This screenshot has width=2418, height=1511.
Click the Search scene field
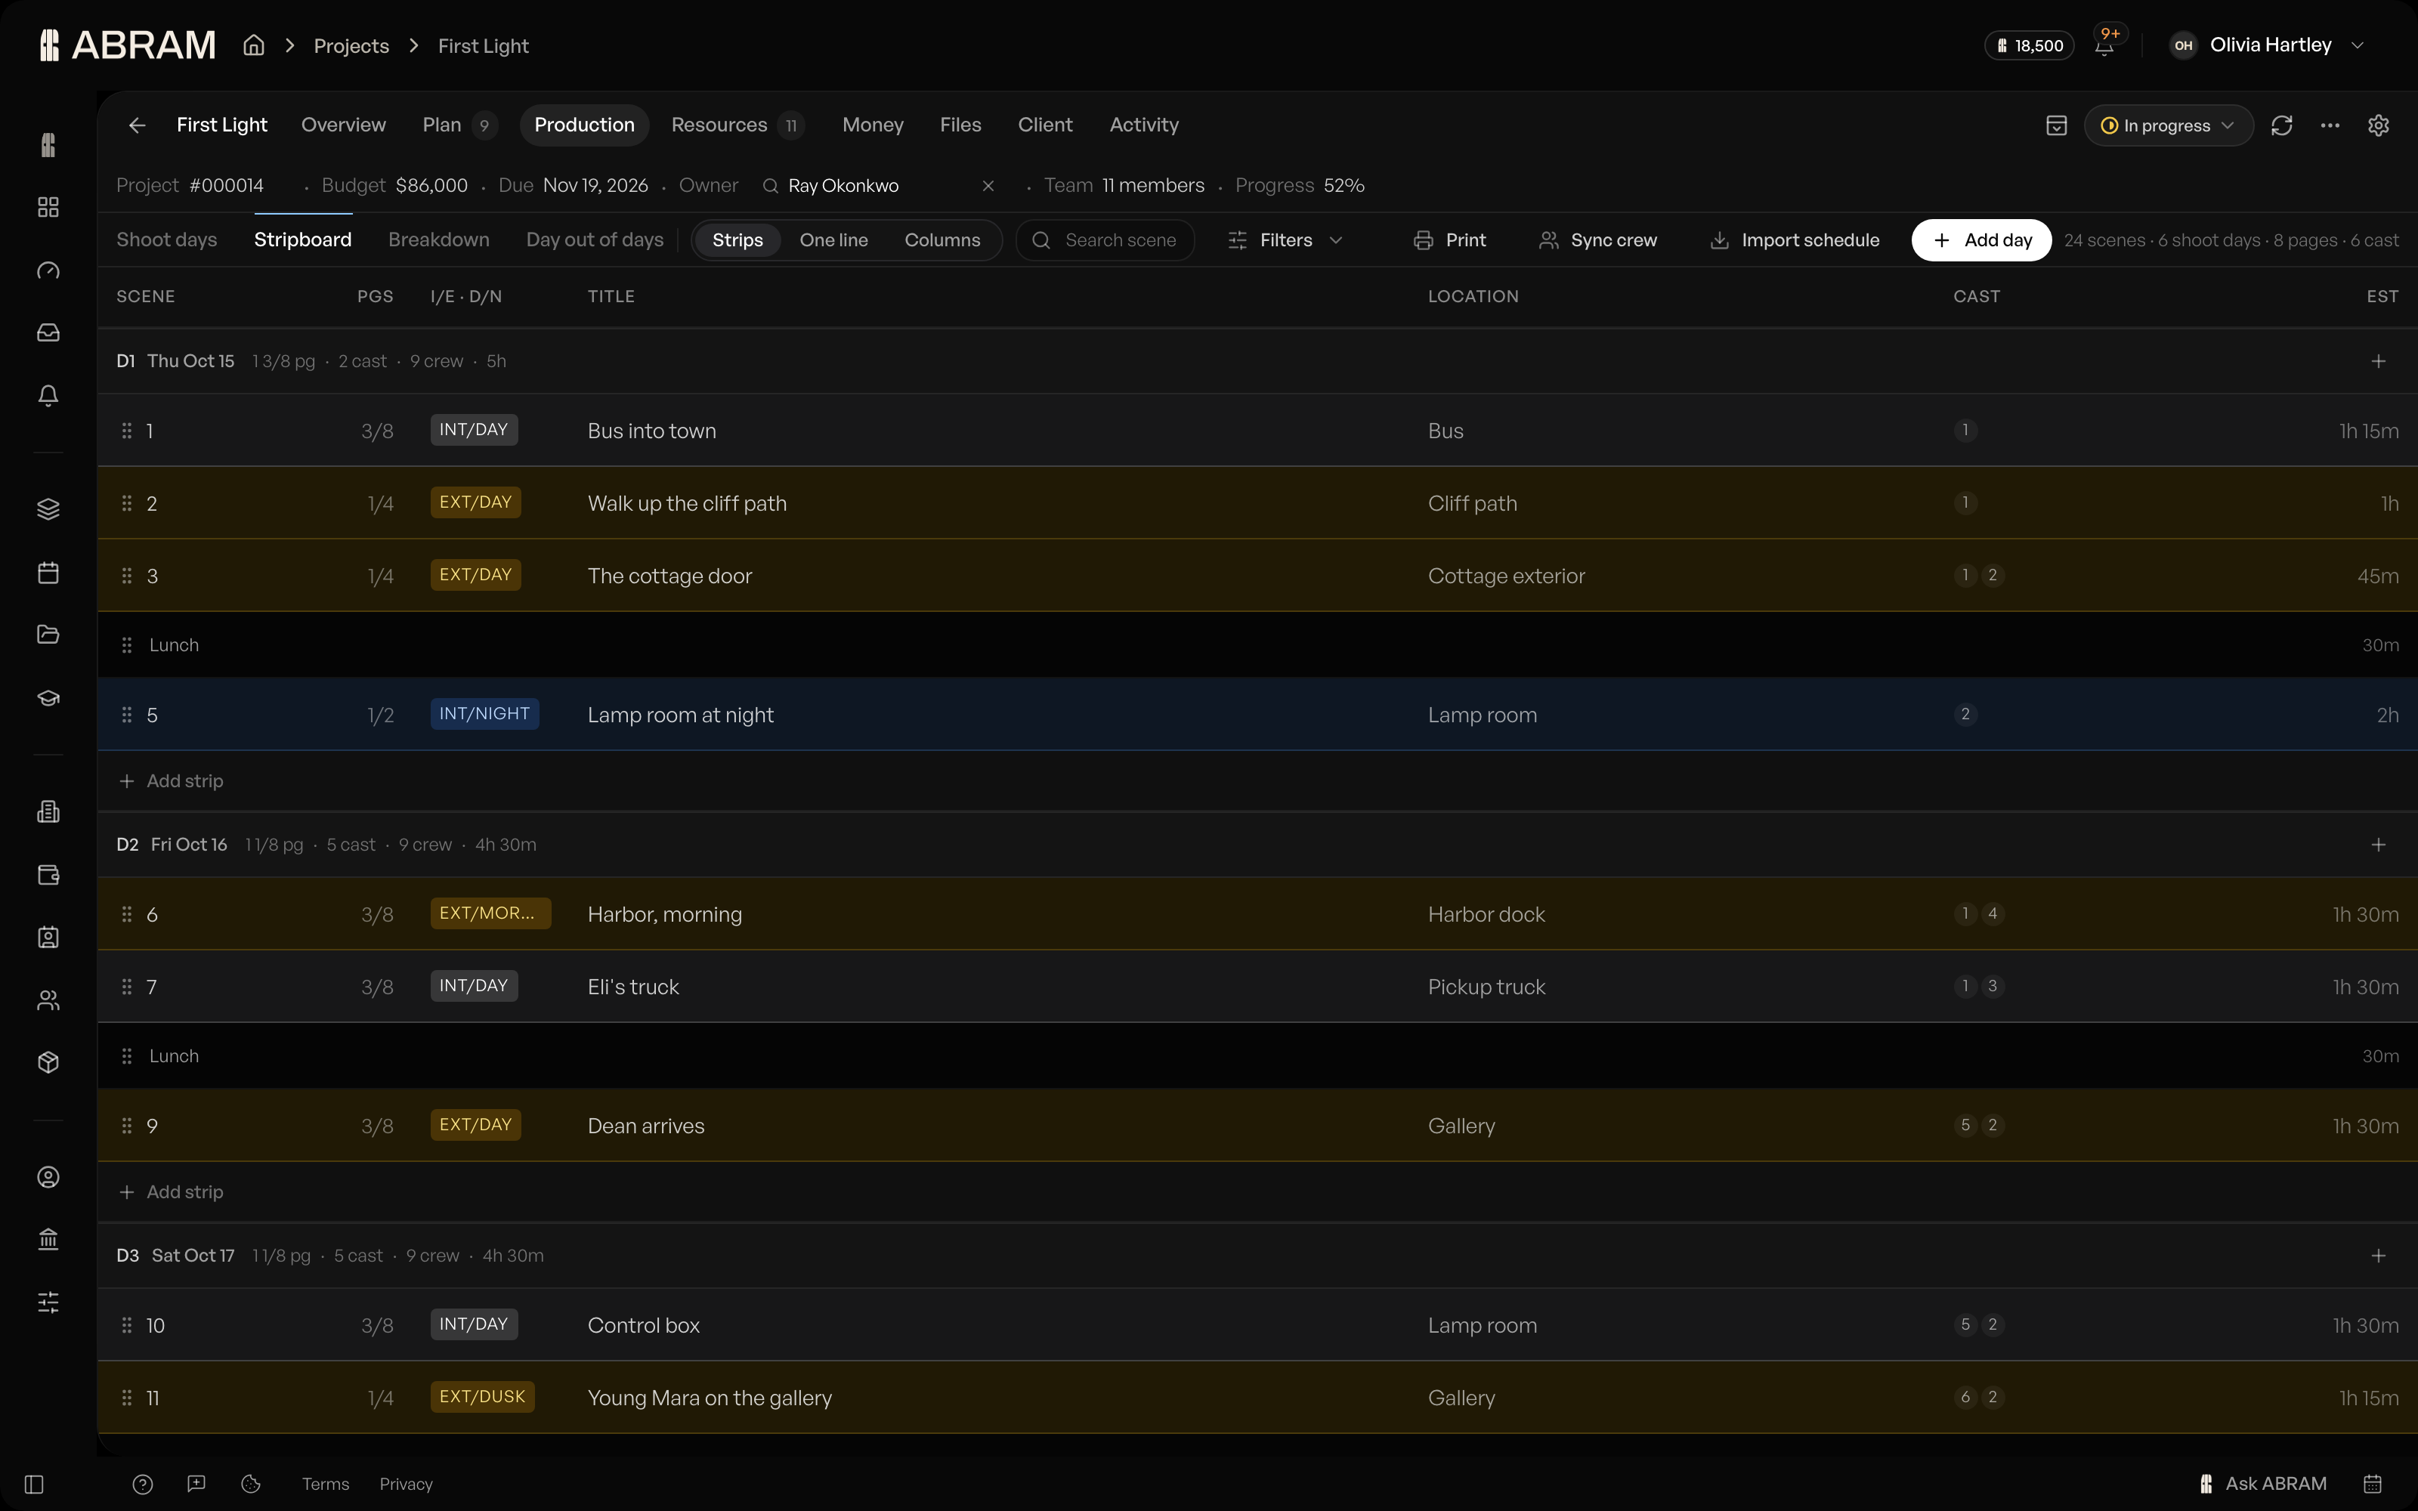click(1105, 239)
